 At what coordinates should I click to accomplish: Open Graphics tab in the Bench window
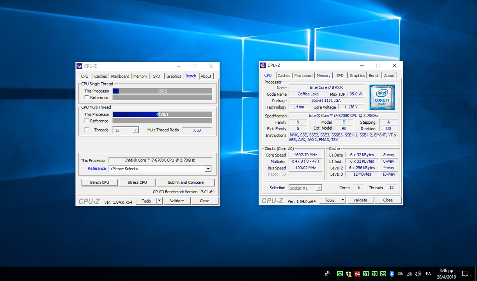coord(174,76)
